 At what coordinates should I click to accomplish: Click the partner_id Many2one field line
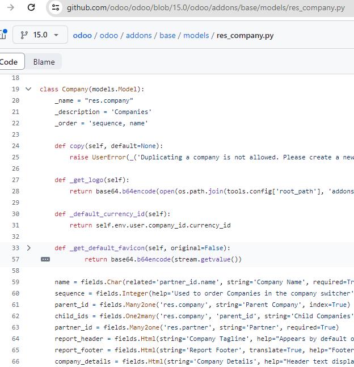[197, 327]
